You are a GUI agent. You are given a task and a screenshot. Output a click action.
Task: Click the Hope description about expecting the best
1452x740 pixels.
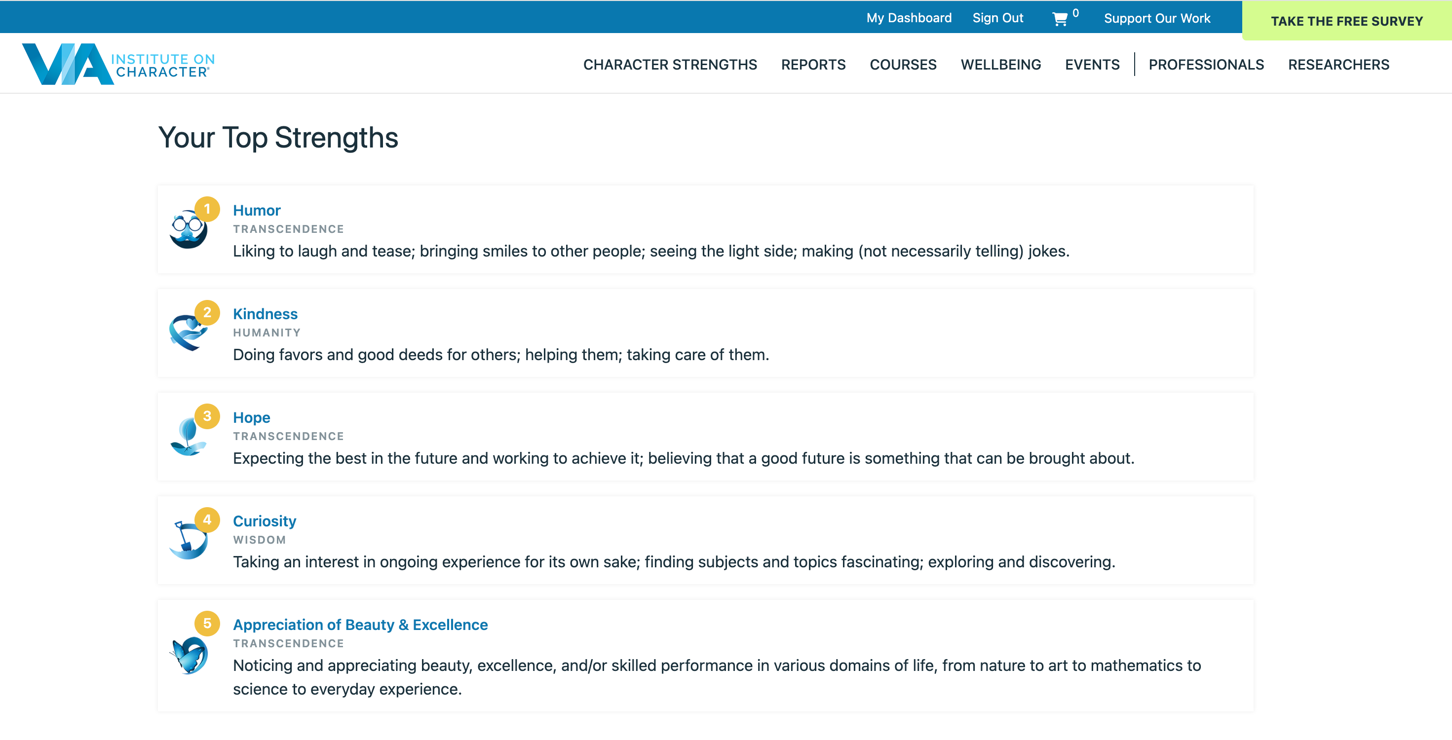tap(683, 459)
